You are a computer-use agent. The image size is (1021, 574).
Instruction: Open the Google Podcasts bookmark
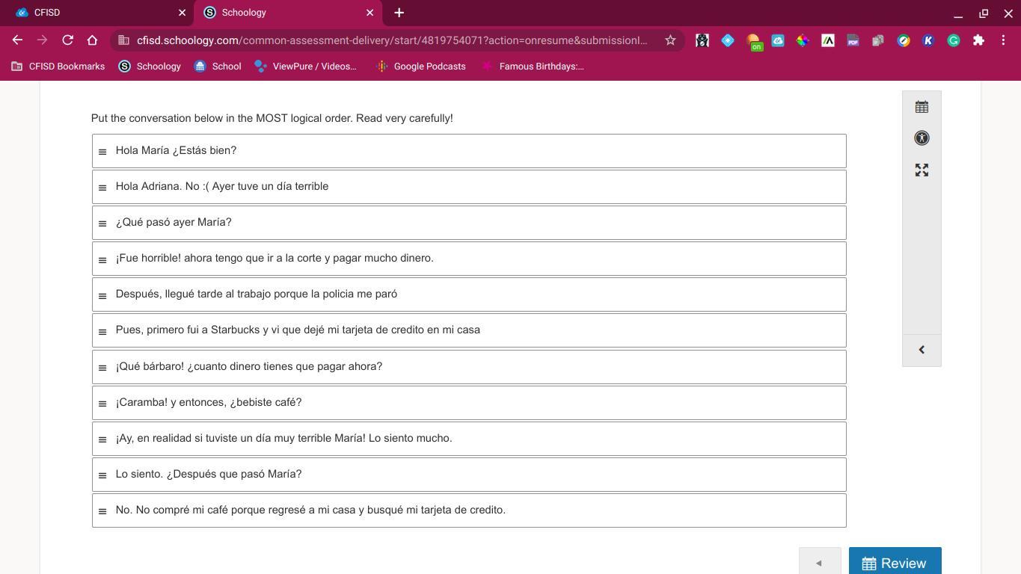420,67
